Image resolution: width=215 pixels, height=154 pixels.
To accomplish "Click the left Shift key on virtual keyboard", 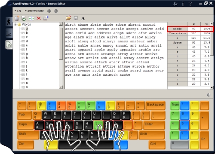I will 28,135.
